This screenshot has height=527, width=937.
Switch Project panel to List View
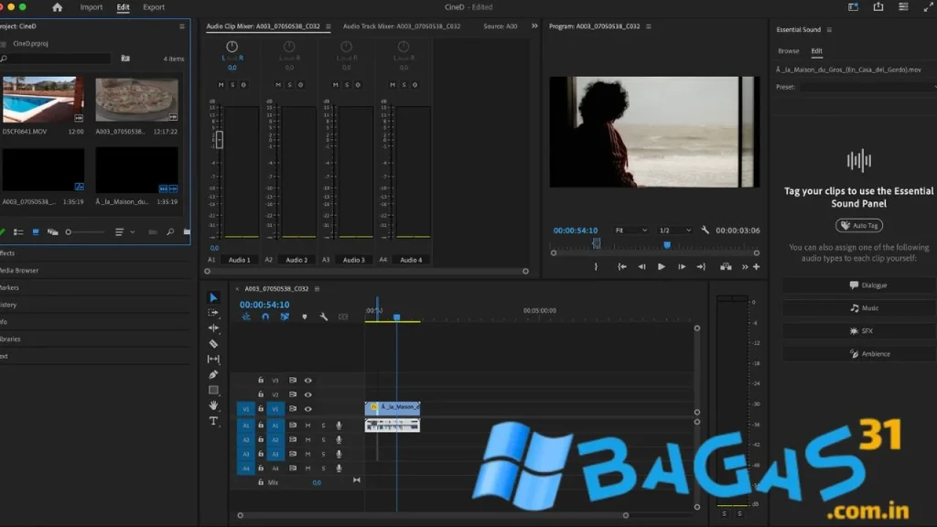click(x=18, y=231)
